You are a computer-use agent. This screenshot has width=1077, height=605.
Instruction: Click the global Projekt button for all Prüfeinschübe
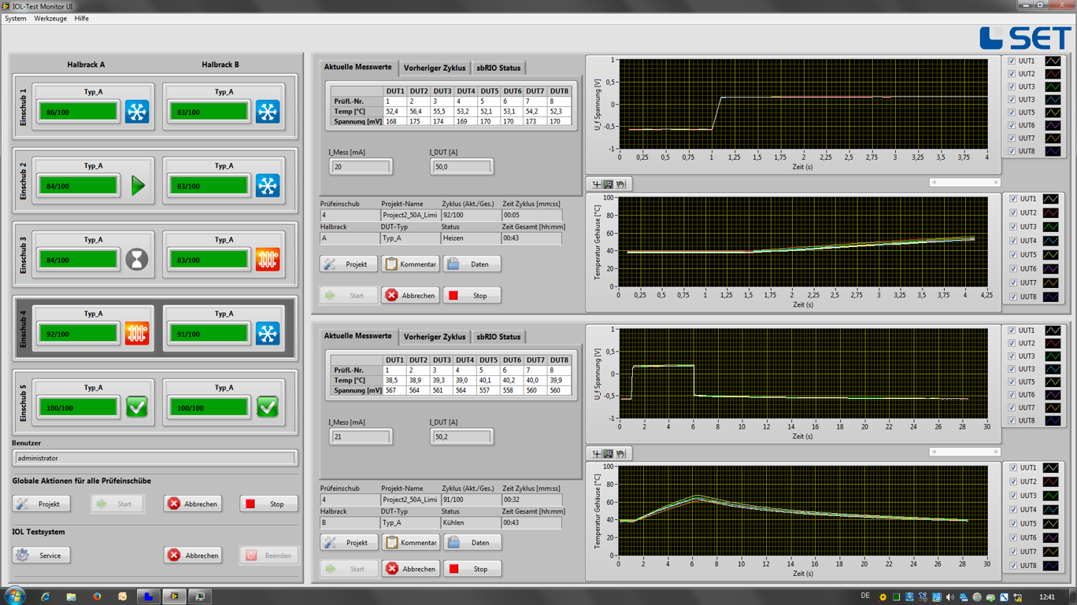41,504
